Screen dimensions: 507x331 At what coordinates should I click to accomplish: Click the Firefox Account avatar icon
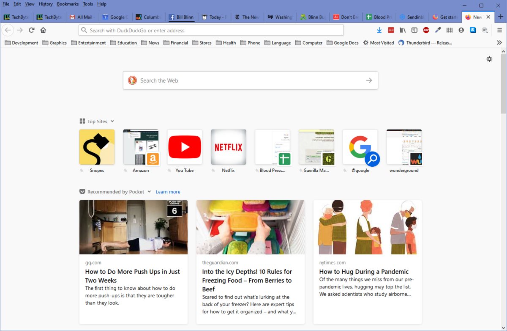point(461,30)
